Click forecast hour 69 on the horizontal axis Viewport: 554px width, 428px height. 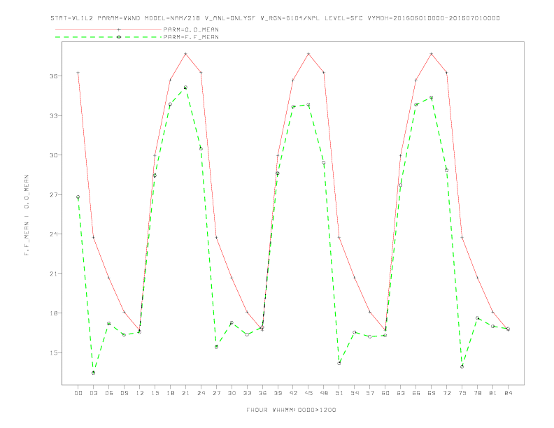coord(432,393)
